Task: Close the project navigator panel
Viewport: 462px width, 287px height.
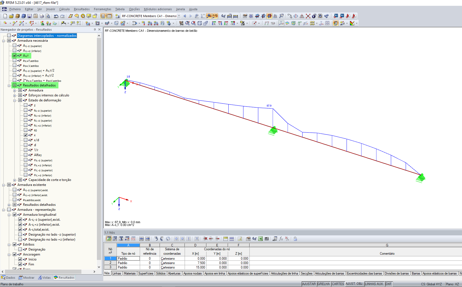Action: (99, 30)
